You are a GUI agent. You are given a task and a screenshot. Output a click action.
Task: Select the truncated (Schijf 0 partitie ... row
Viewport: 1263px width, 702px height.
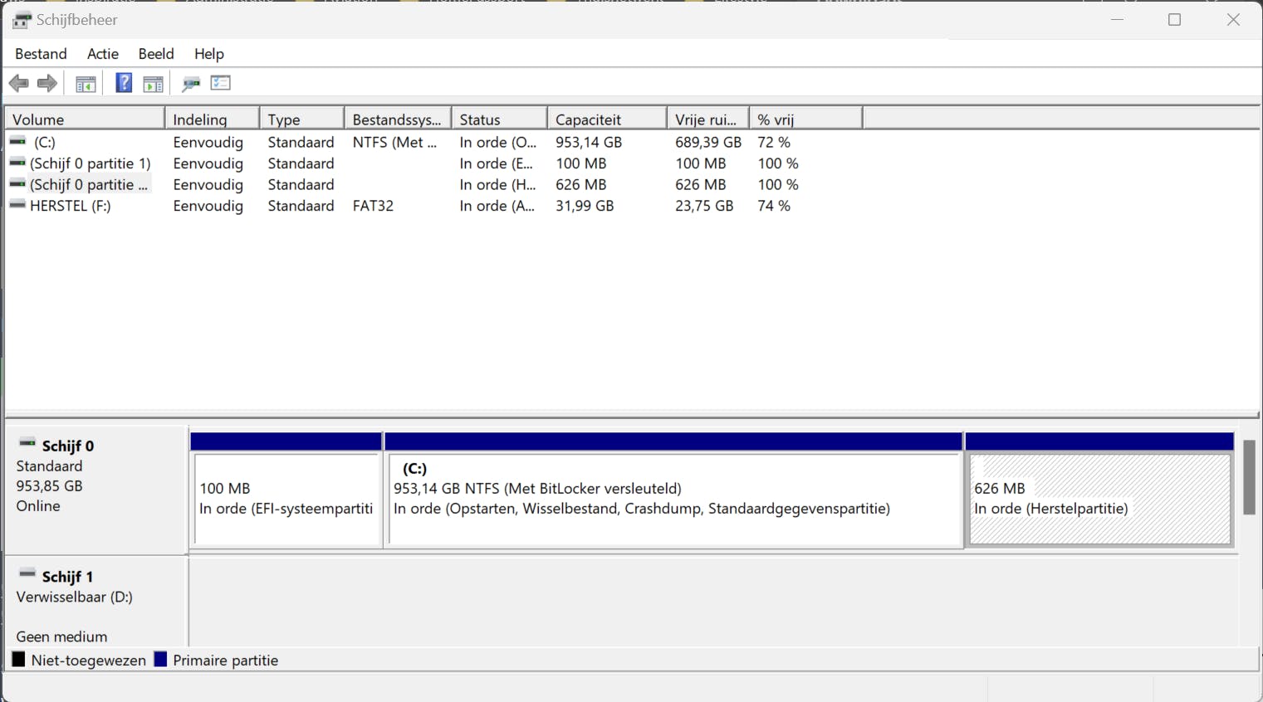coord(89,185)
